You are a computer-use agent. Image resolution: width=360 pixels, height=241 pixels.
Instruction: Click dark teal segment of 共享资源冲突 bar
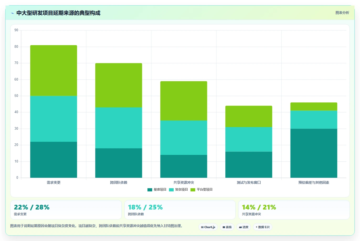pyautogui.click(x=184, y=166)
